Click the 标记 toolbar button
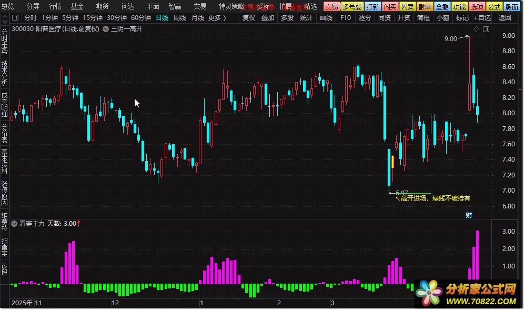This screenshot has height=310, width=525. pos(462,17)
